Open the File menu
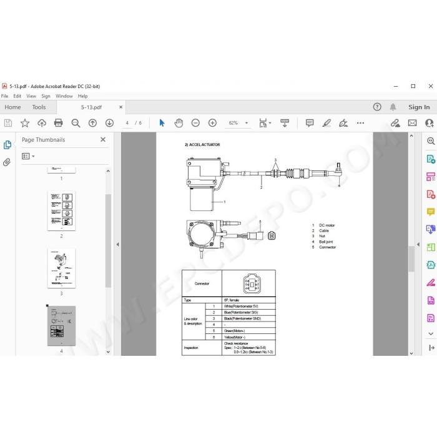The width and height of the screenshot is (437, 437). [5, 96]
